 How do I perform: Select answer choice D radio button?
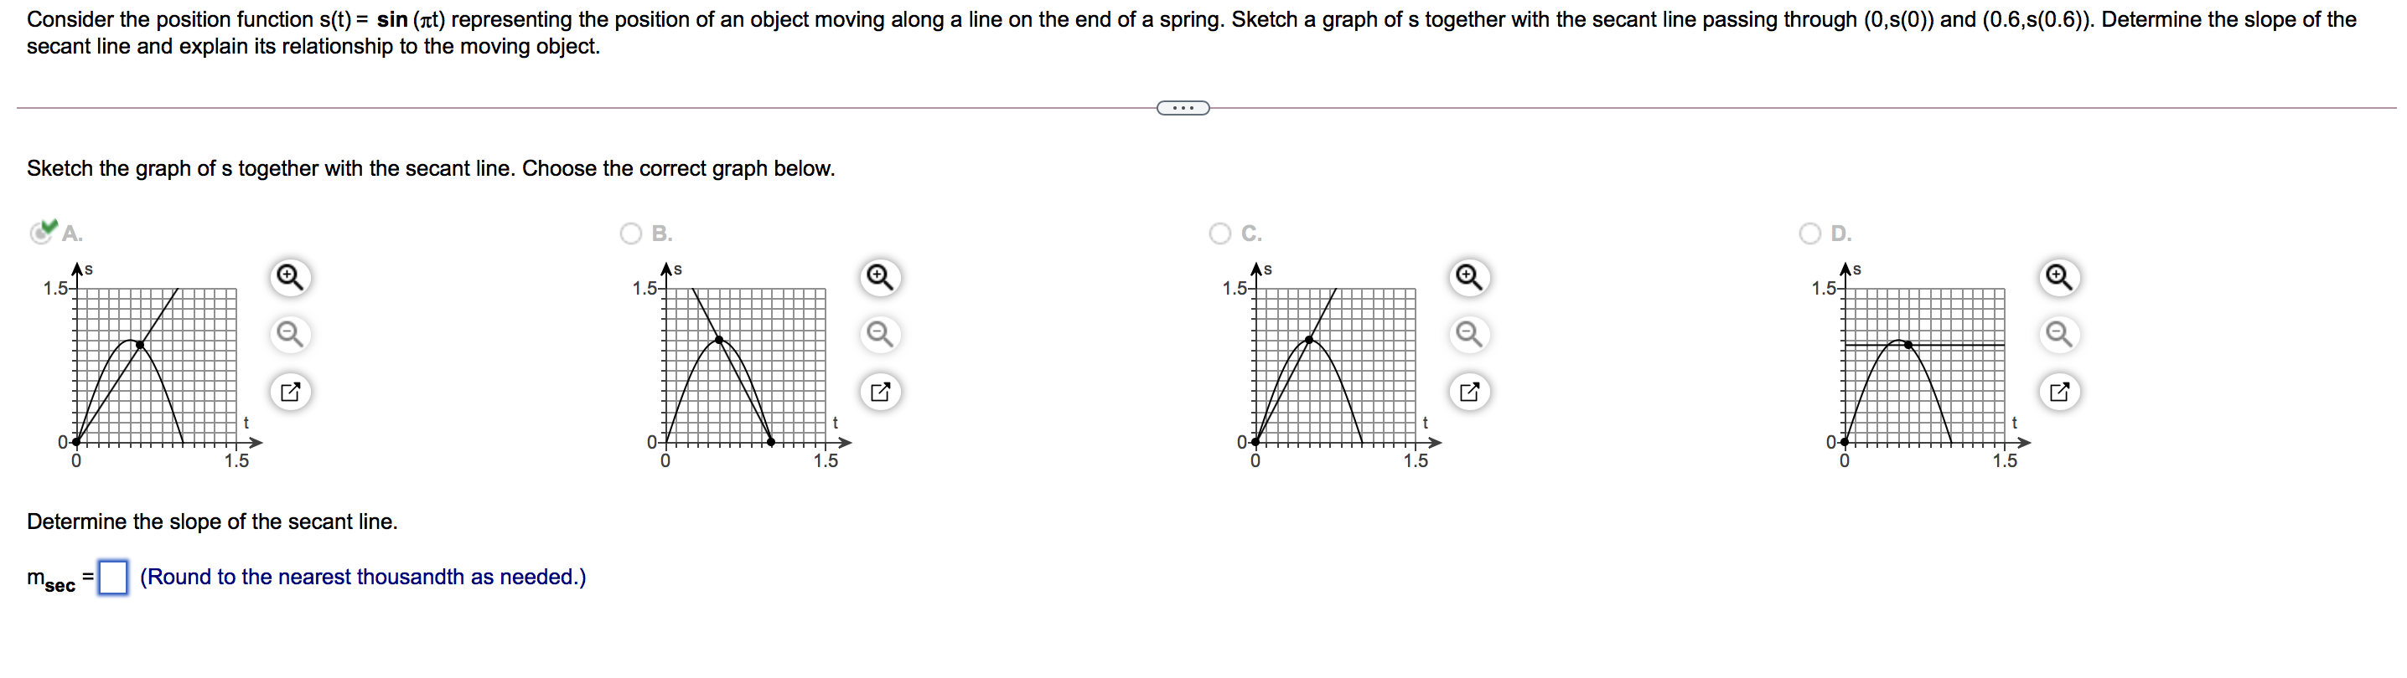point(1811,234)
